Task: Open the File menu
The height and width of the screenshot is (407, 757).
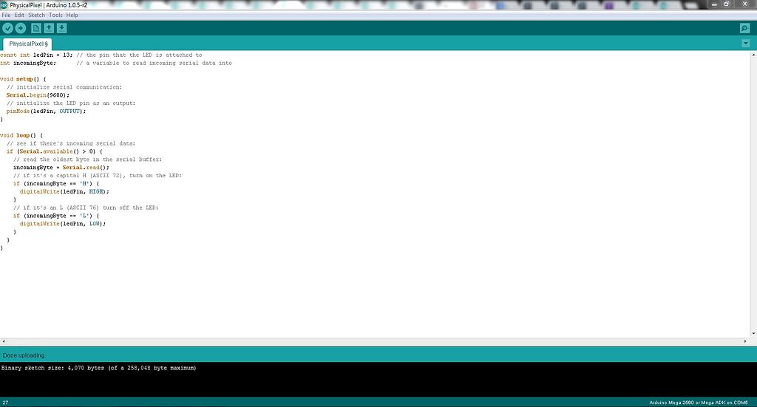Action: (x=6, y=15)
